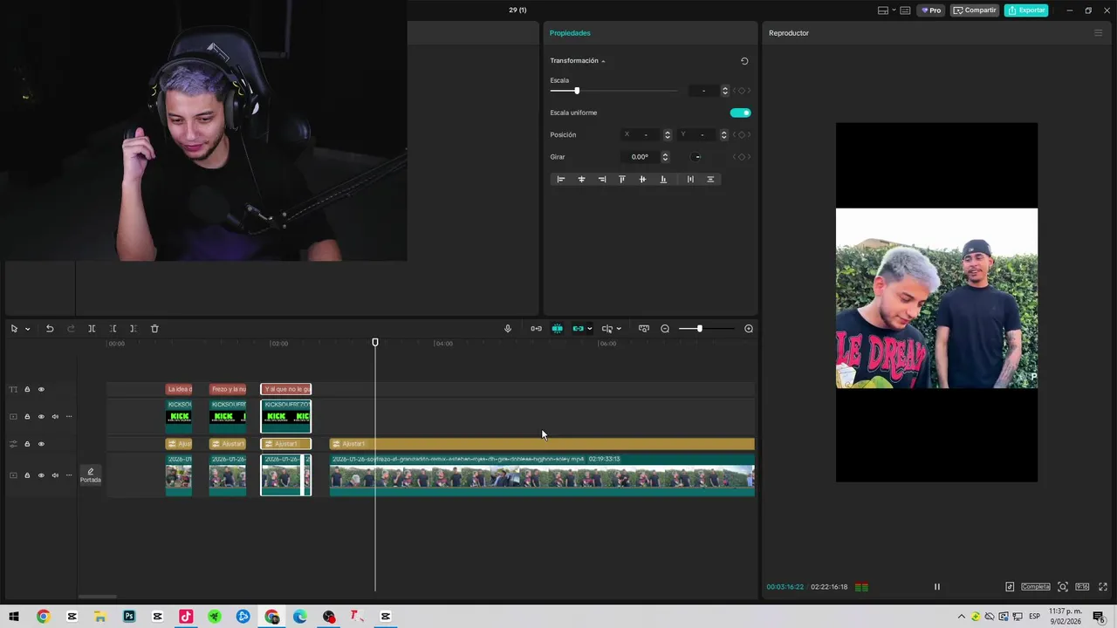Screen dimensions: 1117x628
Task: Click the microphone voice-over record icon
Action: [508, 329]
